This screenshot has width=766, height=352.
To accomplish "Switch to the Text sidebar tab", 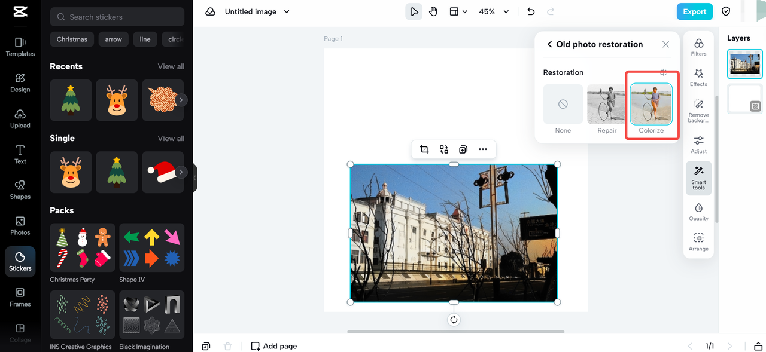I will point(20,154).
